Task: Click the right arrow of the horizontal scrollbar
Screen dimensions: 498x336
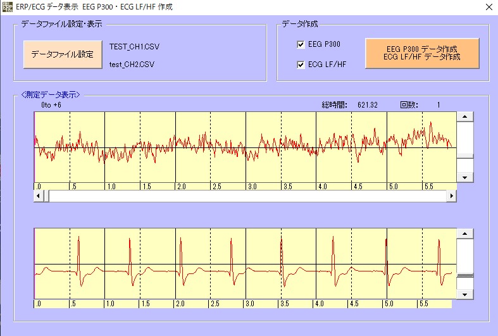Action: pyautogui.click(x=451, y=196)
